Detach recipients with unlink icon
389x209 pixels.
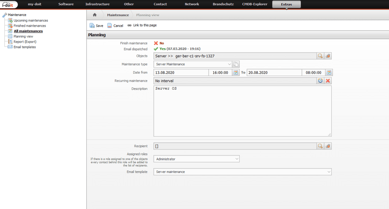click(328, 146)
